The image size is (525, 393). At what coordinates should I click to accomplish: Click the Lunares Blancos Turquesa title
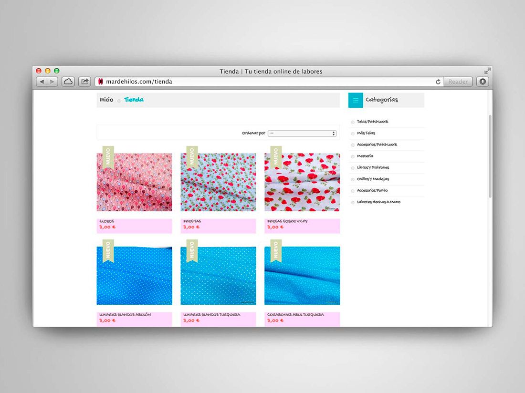coord(211,315)
